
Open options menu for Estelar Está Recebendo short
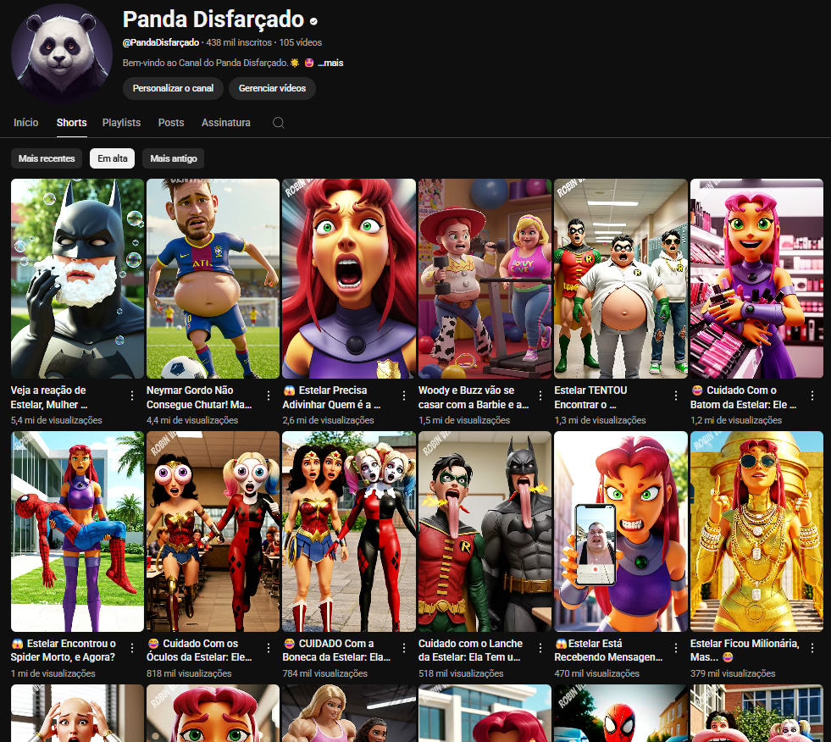[676, 648]
